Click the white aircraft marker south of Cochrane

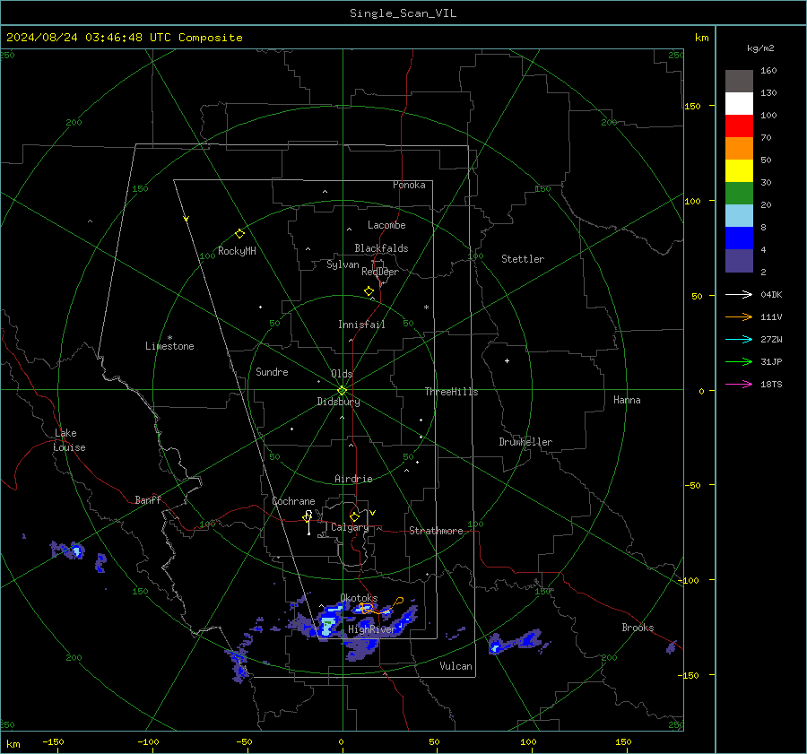tap(308, 521)
